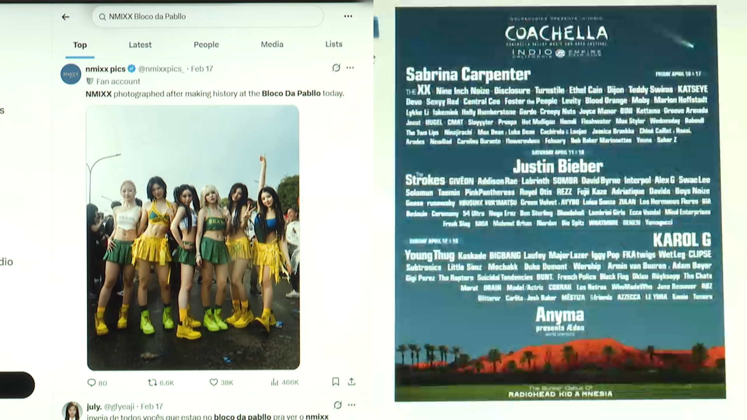
Task: Click the search field with NMIXX query
Action: pos(207,17)
